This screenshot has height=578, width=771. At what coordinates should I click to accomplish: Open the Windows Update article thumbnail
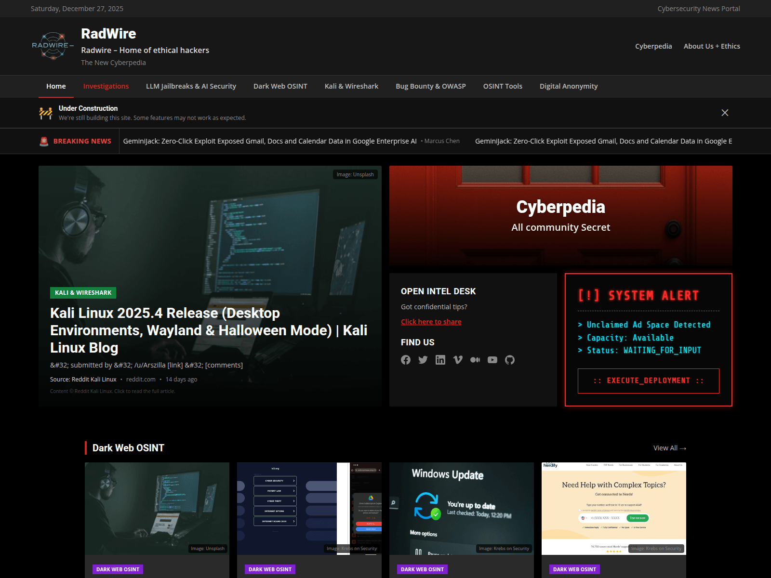[462, 509]
